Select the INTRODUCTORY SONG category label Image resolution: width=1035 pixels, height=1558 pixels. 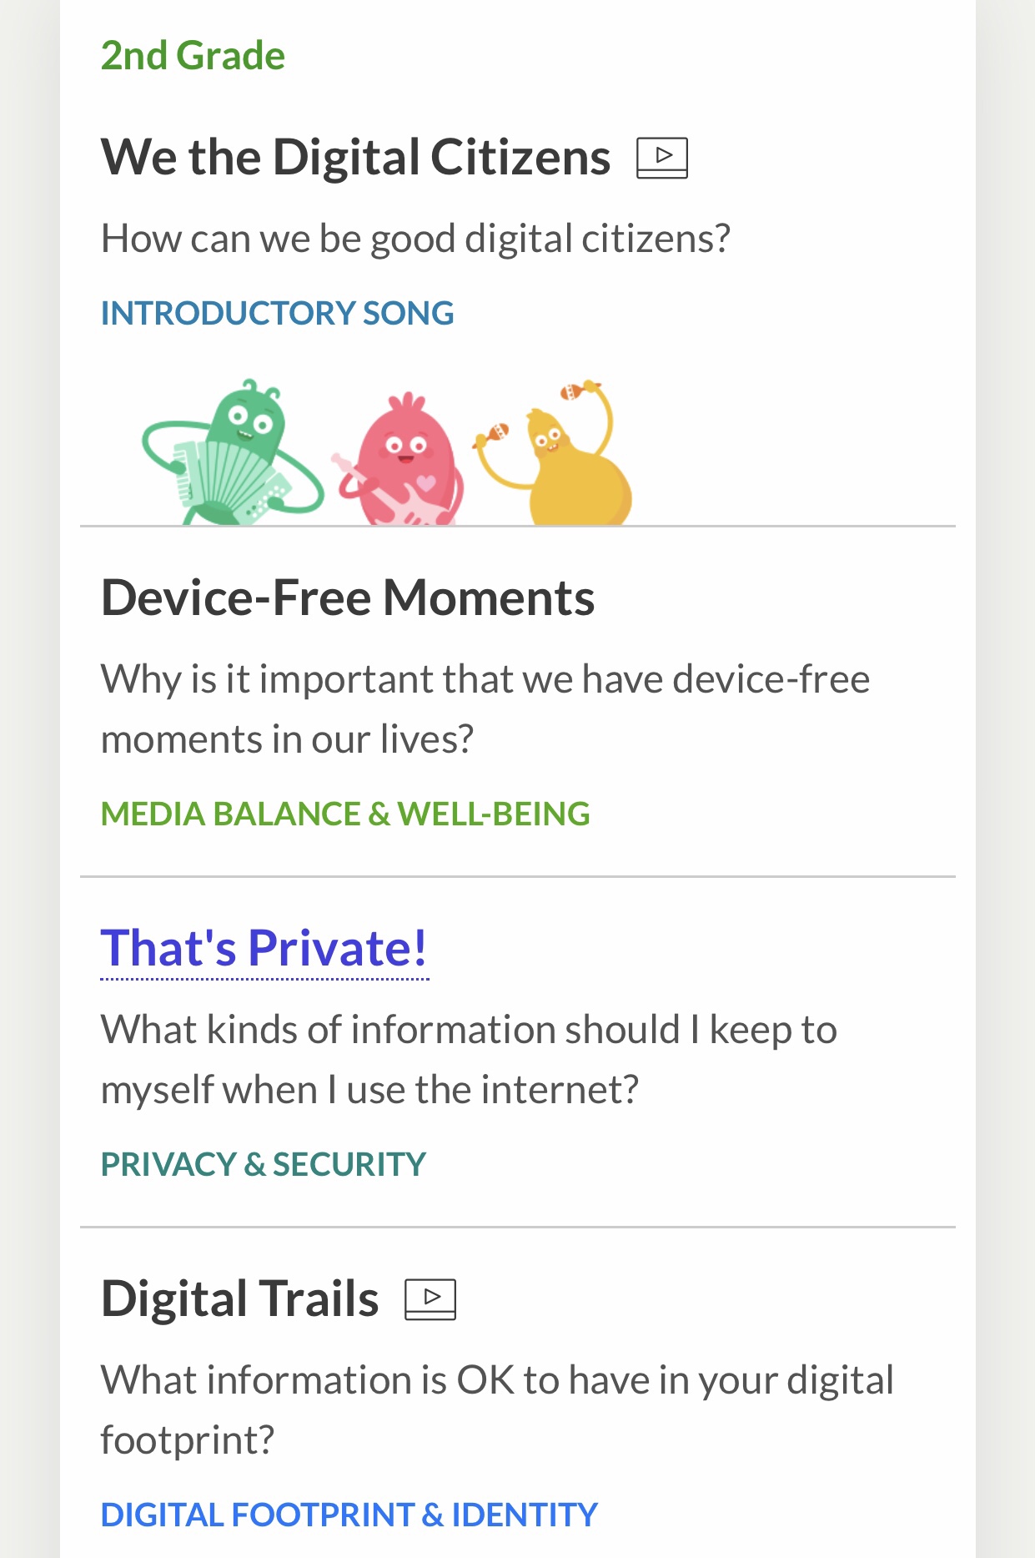(277, 313)
